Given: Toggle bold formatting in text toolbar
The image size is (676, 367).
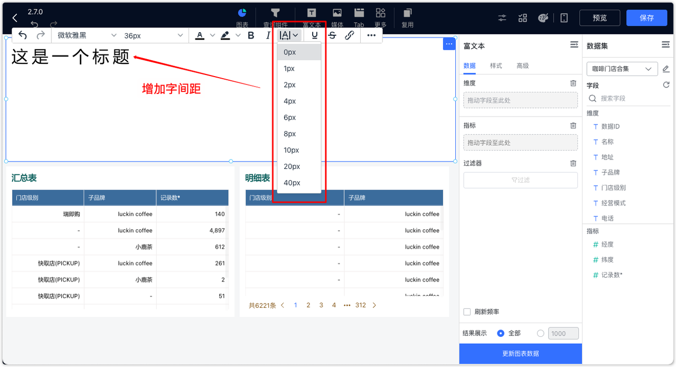Looking at the screenshot, I should [251, 35].
